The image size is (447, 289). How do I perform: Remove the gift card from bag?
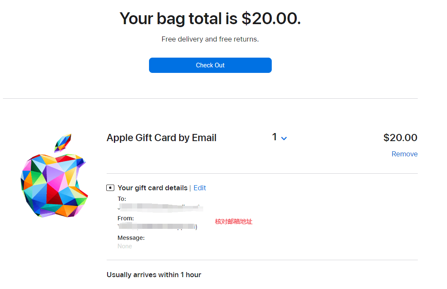click(x=404, y=154)
